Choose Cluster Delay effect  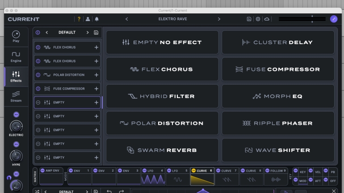point(278,42)
